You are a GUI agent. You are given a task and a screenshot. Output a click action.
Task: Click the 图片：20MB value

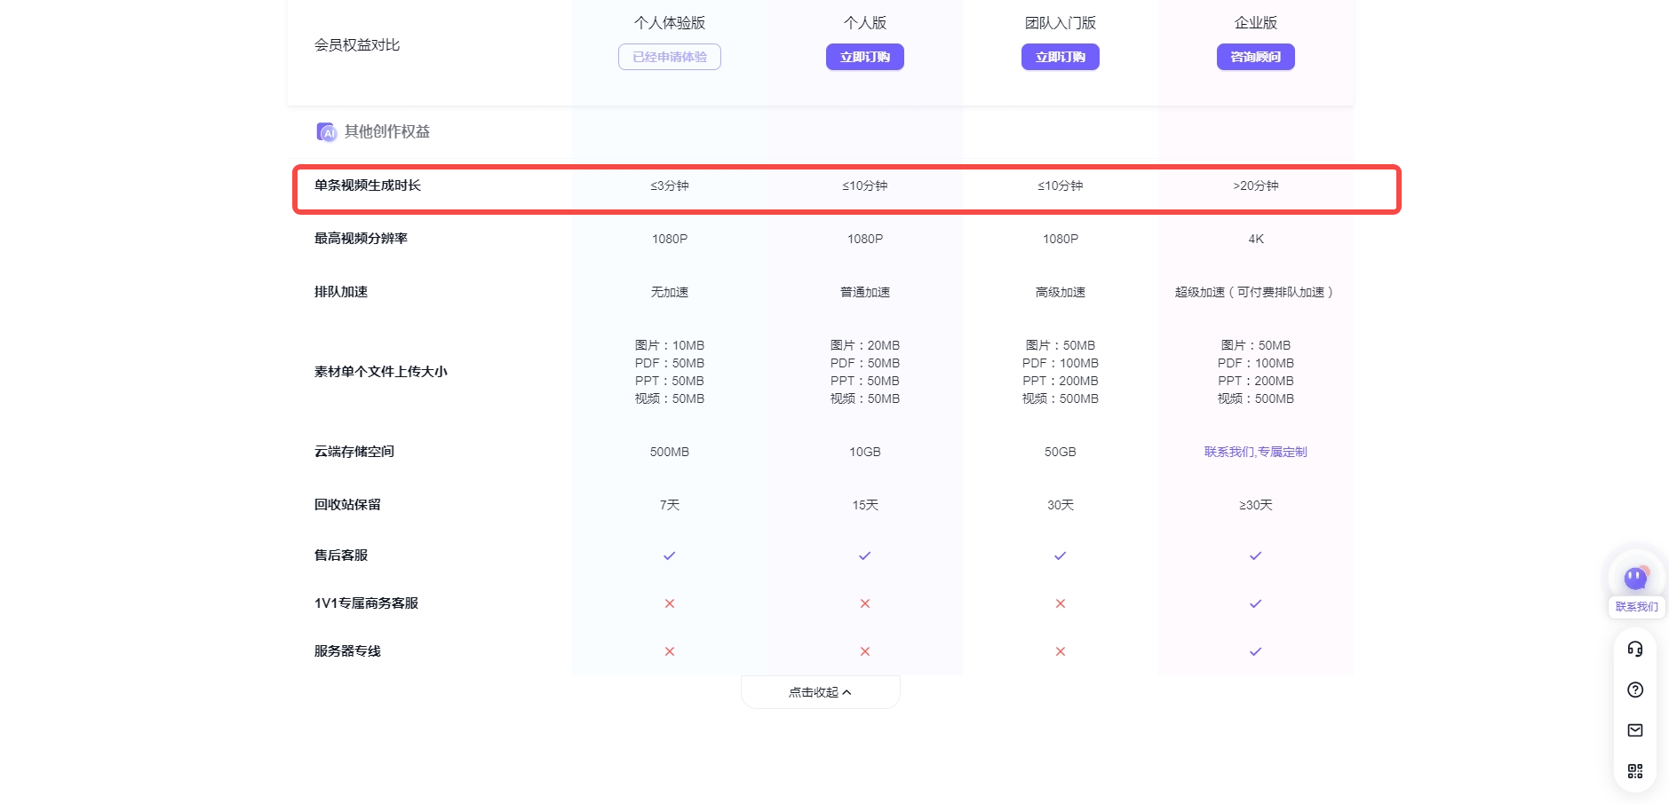coord(865,345)
